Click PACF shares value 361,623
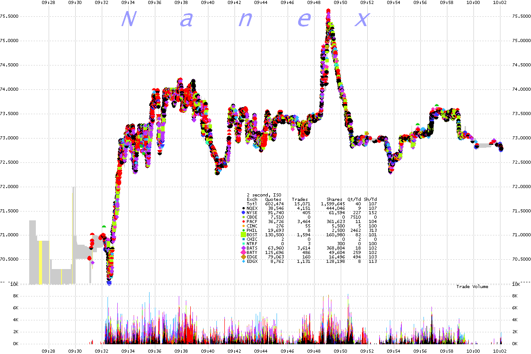Image resolution: width=531 pixels, height=354 pixels. tap(335, 222)
